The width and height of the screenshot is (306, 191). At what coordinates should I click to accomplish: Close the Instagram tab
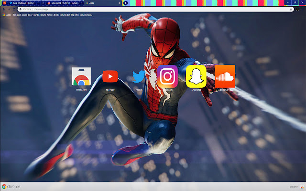82,3
